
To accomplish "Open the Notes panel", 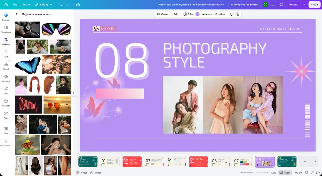I will coord(82,173).
